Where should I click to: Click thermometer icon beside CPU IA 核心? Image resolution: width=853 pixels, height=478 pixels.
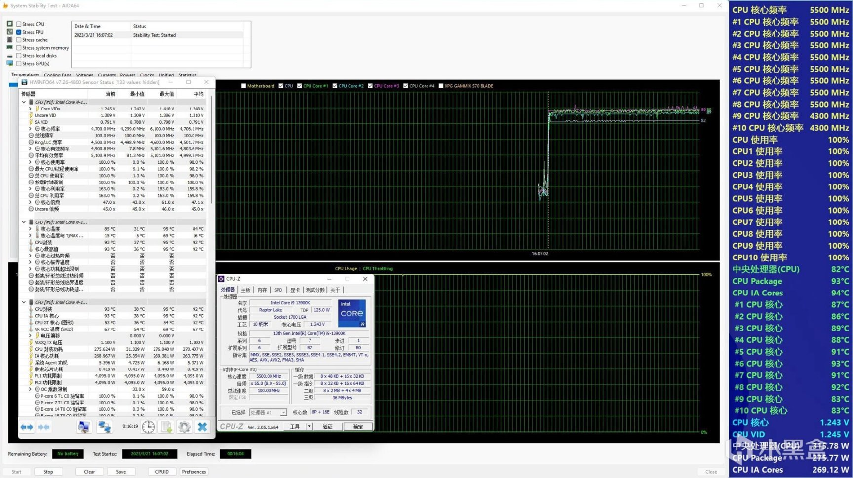[31, 316]
